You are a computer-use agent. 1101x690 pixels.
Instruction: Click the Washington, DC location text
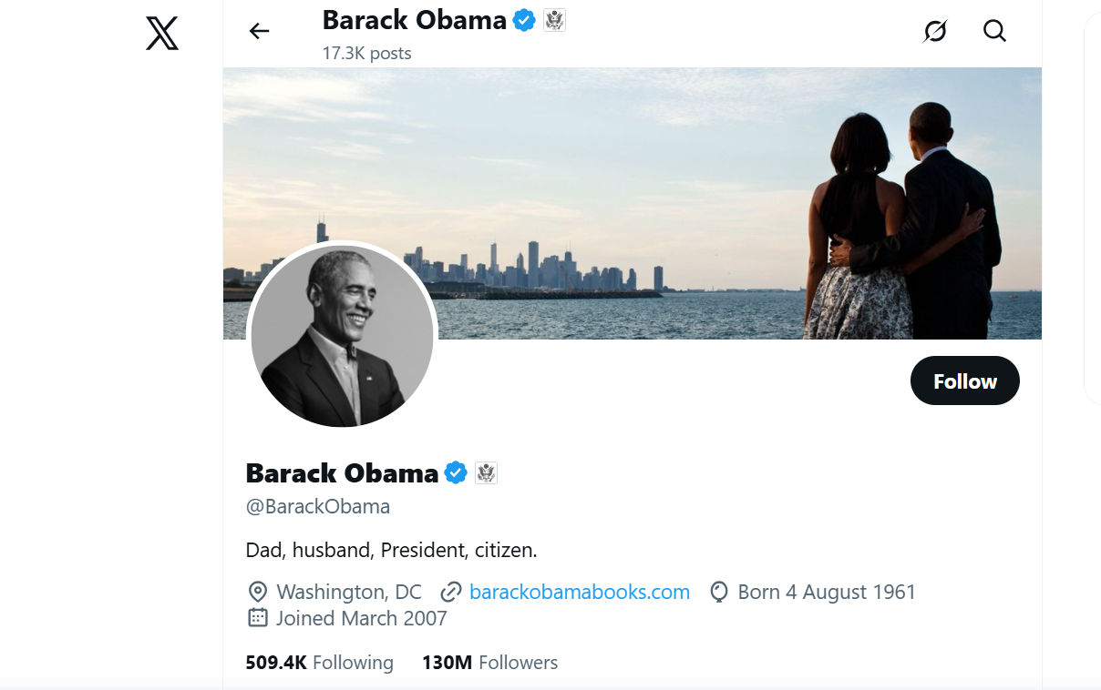[348, 592]
